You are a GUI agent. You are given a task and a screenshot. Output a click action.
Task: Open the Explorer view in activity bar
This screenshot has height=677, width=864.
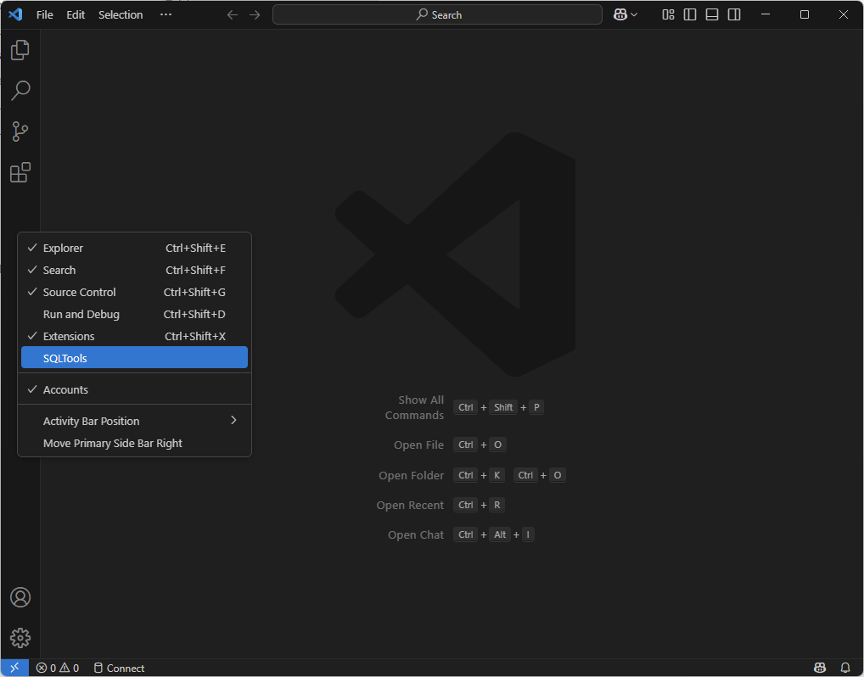coord(20,50)
